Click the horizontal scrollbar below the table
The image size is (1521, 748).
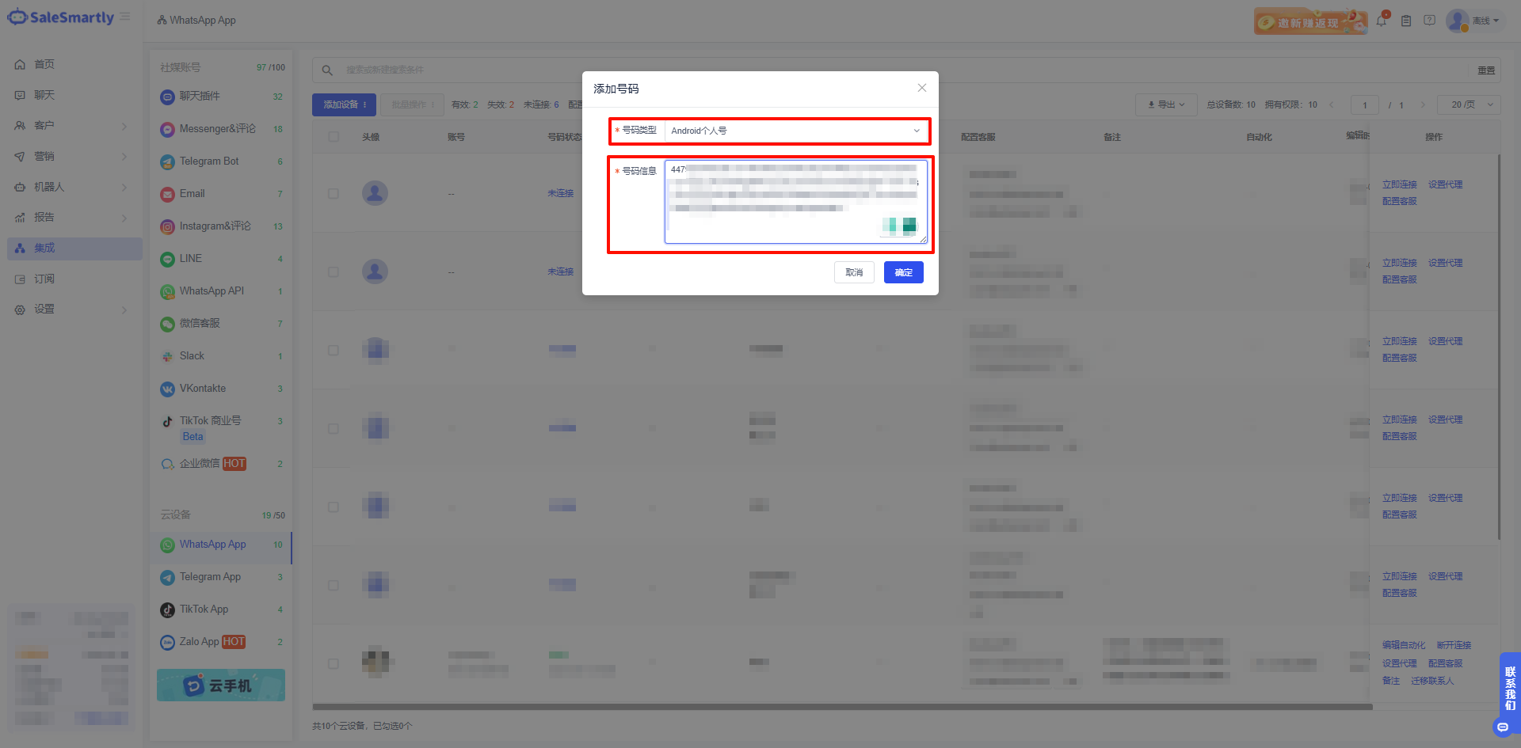pos(842,707)
